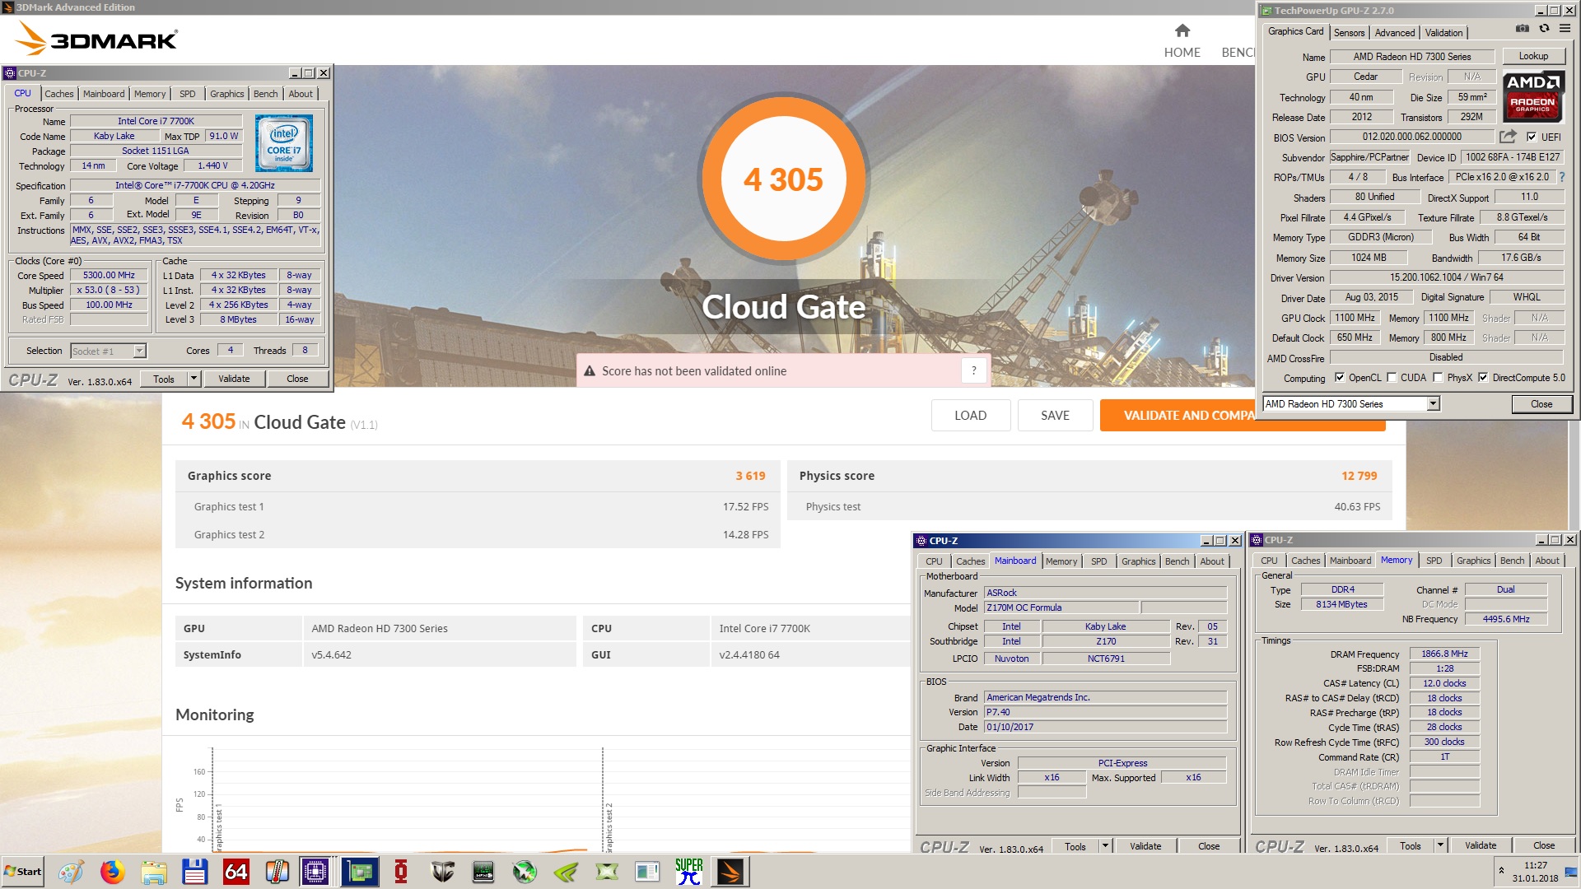Click the Close button at GPU-Z bottom
The image size is (1581, 889).
coord(1541,404)
